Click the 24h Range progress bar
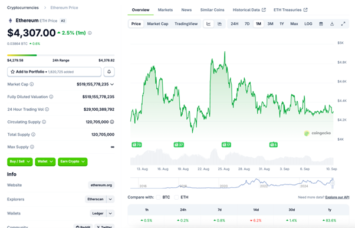This screenshot has width=355, height=228. tap(61, 55)
